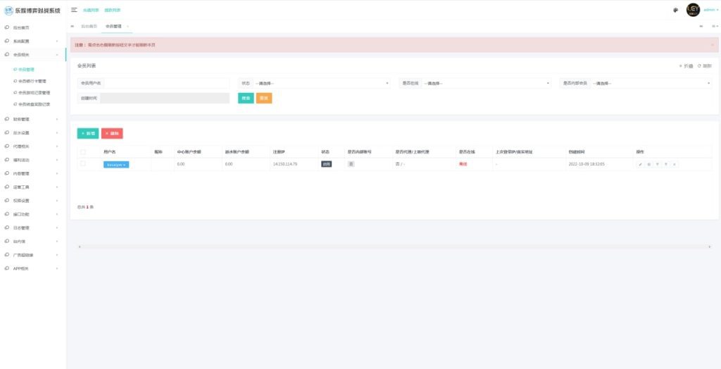Viewport: 721px width, 369px height.
Task: Toggle the hamburger sidebar menu icon
Action: click(x=74, y=10)
